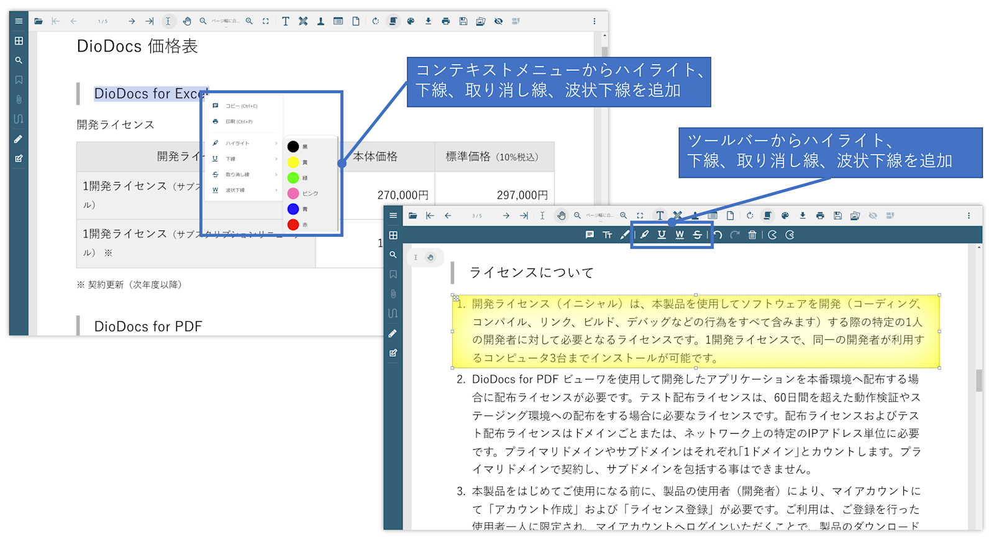The image size is (994, 543).
Task: Open more options menu in 価格表 viewer
Action: click(x=595, y=21)
